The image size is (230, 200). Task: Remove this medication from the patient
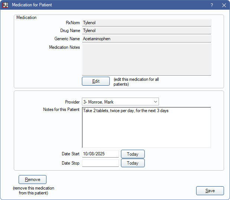[x=32, y=180]
